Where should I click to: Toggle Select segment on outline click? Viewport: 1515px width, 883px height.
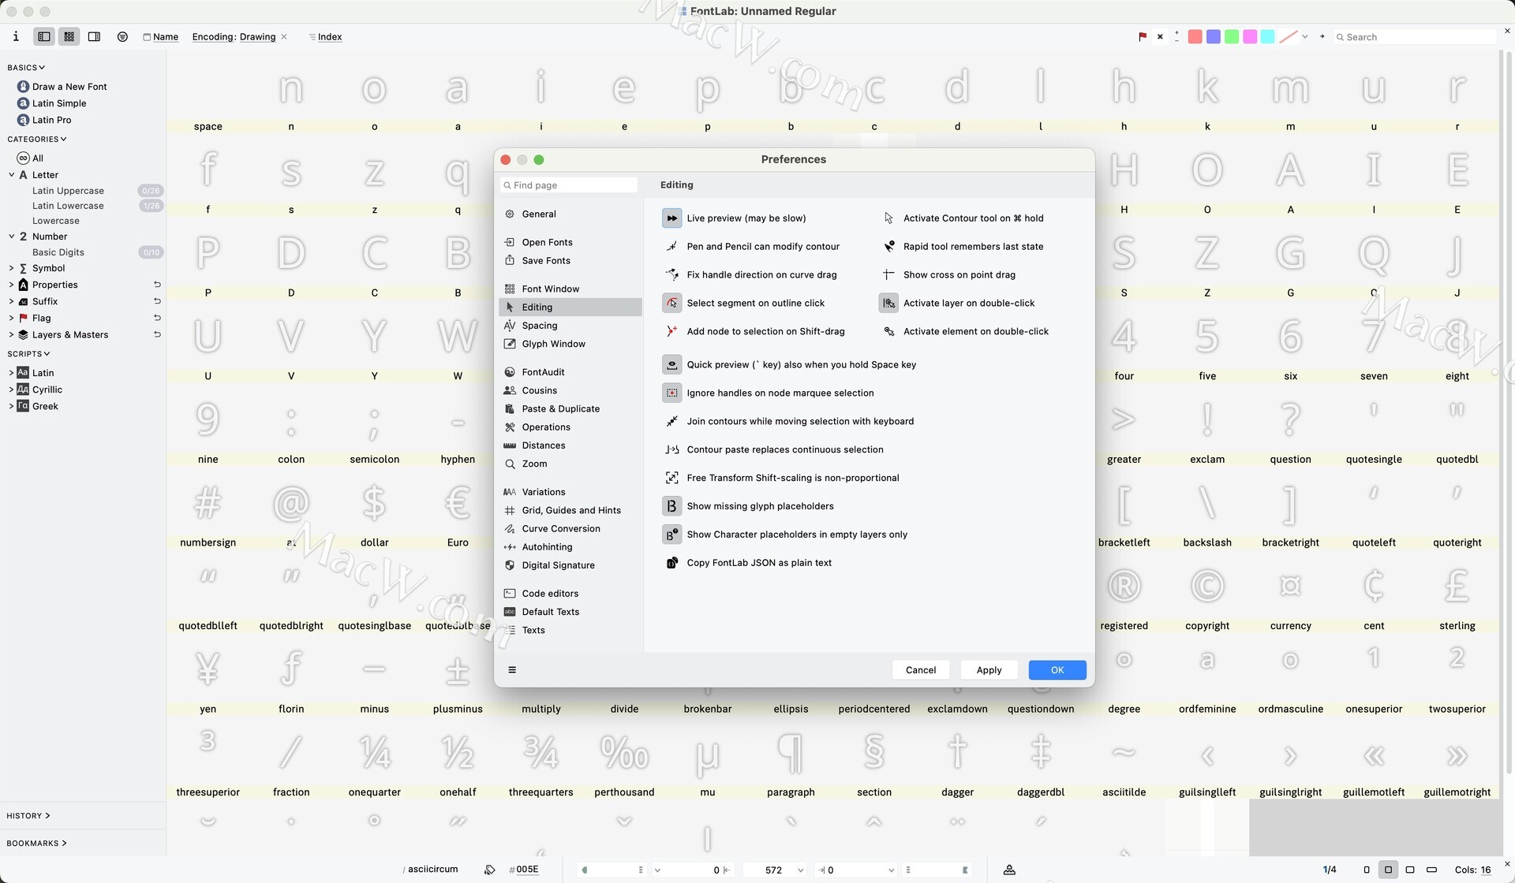pyautogui.click(x=671, y=304)
